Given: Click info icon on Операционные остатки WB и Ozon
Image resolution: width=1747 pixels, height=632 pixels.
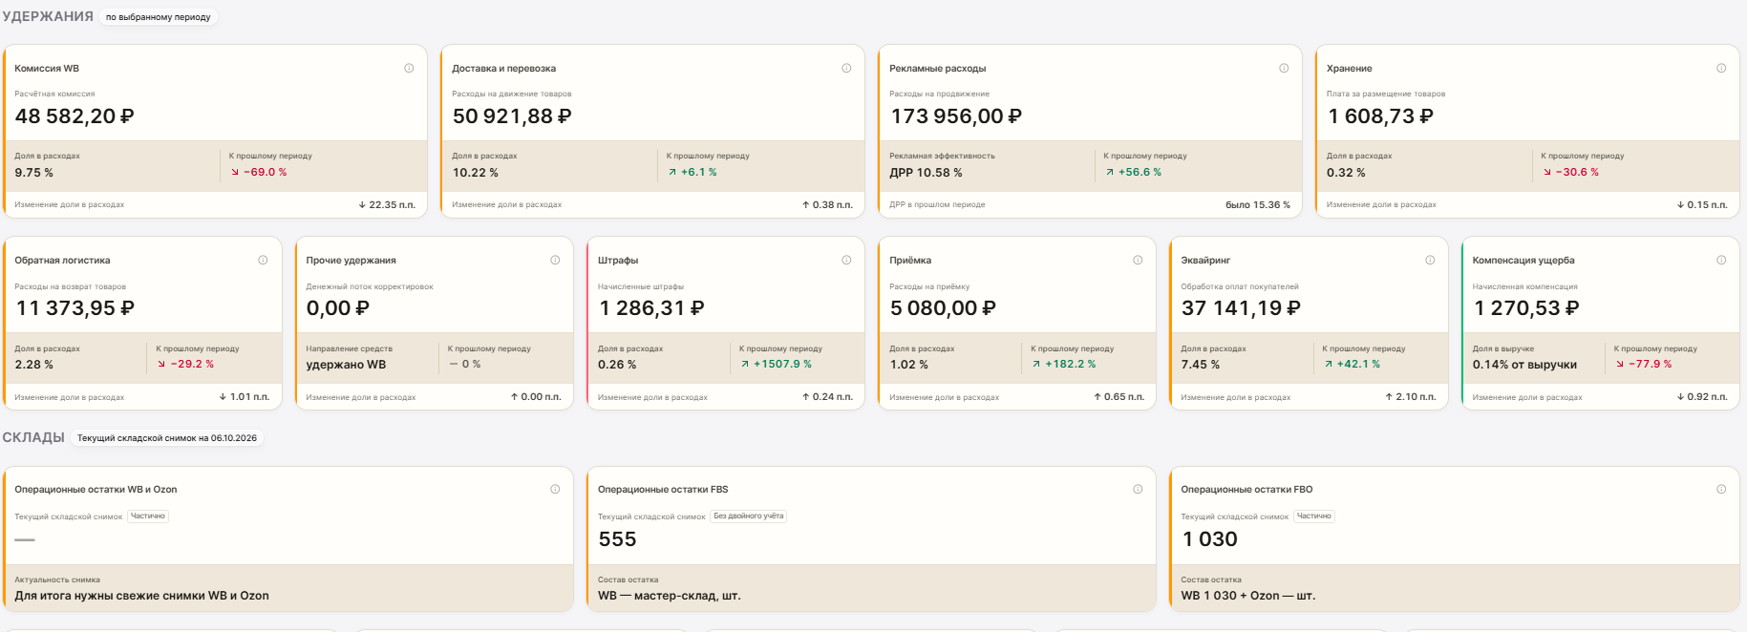Looking at the screenshot, I should tap(555, 489).
